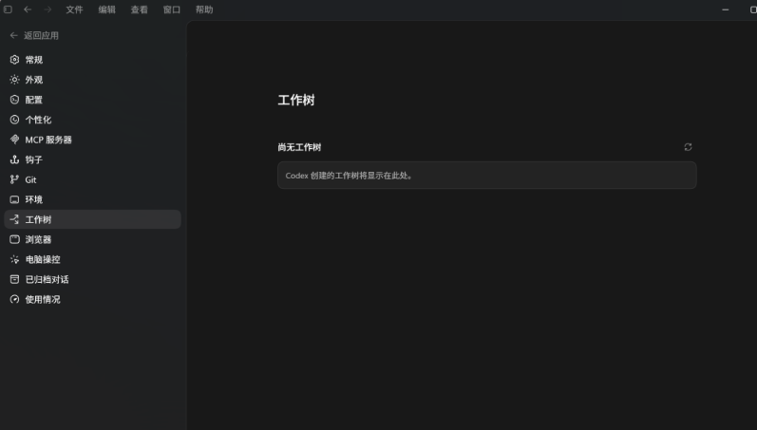Return to app via 返回应用 label
The height and width of the screenshot is (430, 757).
42,36
